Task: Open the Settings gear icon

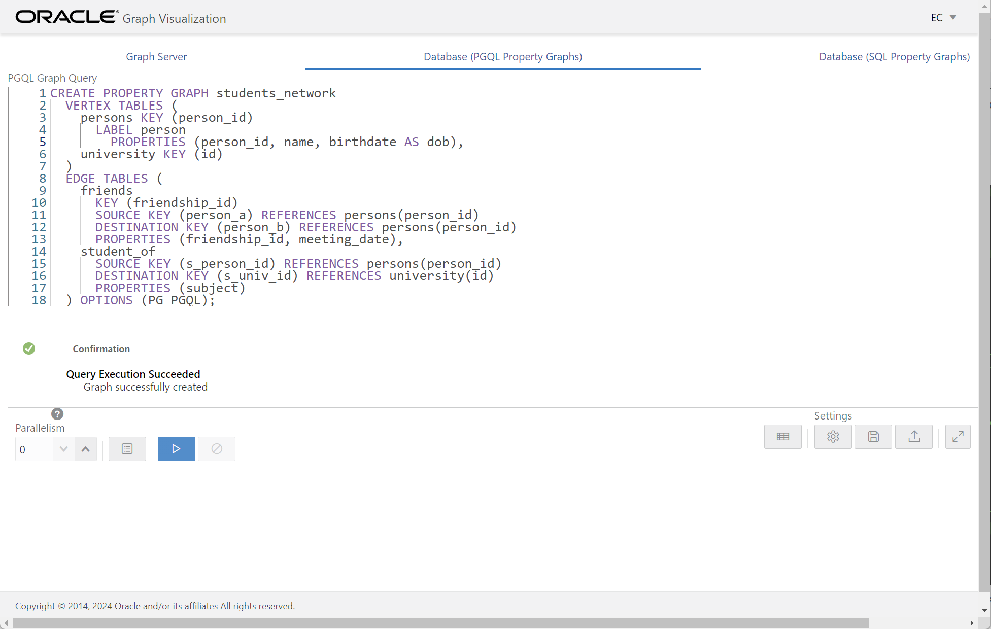Action: pos(833,437)
